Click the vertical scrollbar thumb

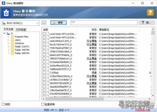[x=153, y=33]
